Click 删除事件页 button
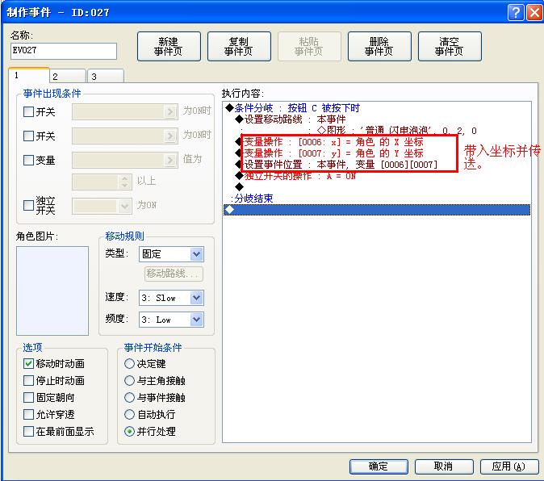544x481 pixels. click(x=379, y=47)
